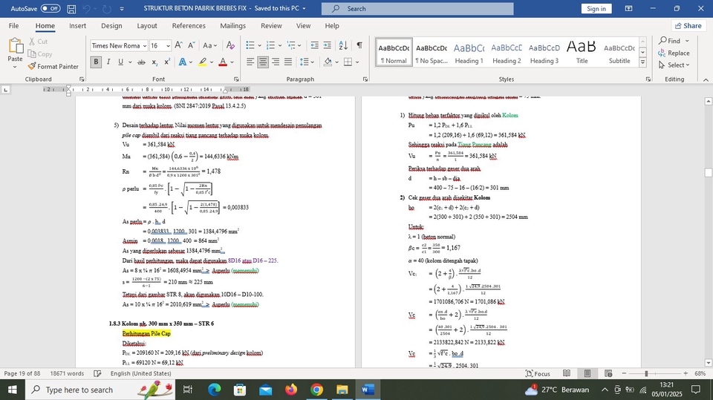Enable Focus mode in status bar

538,373
